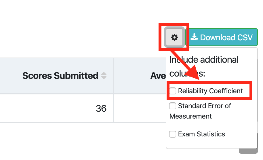Click the Reliability Coefficient label text
Viewport: 263px width, 160px height.
210,91
